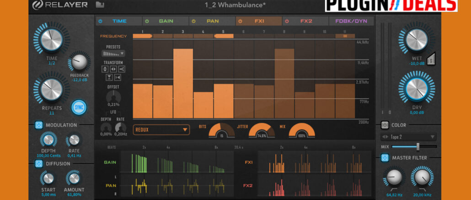Click the Feedback knob
This screenshot has width=471, height=200.
[79, 62]
